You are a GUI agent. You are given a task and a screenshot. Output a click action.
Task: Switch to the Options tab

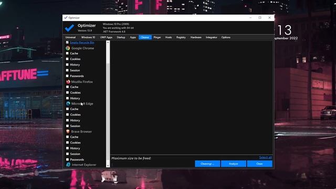tap(226, 37)
